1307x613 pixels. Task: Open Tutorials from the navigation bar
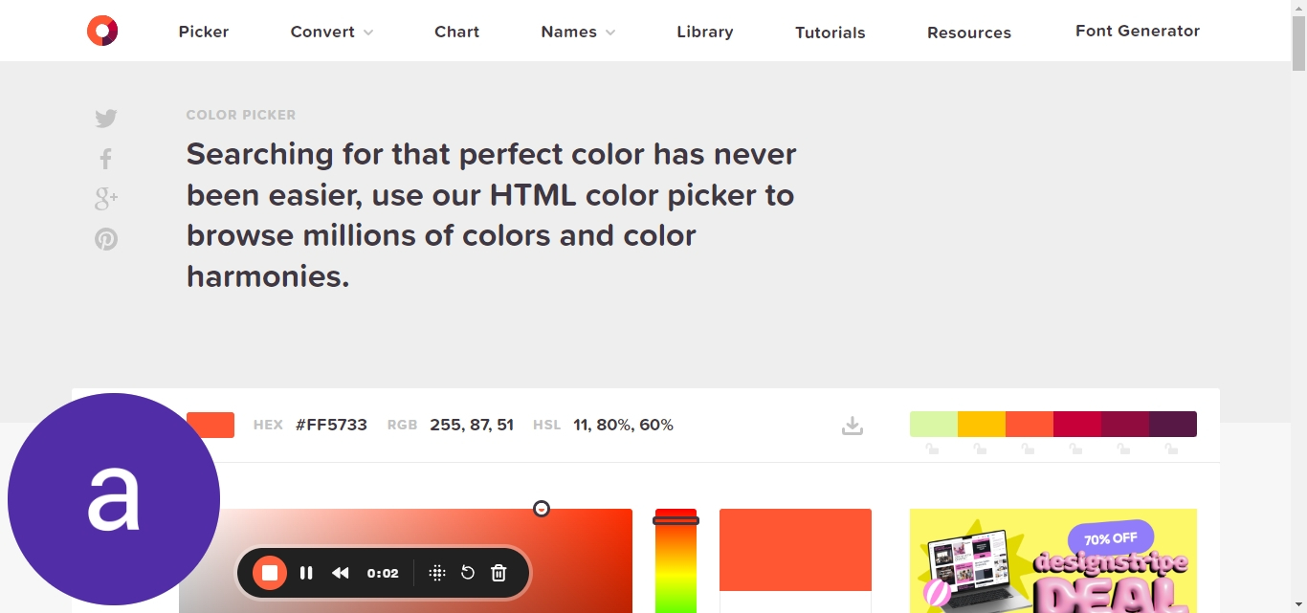tap(831, 33)
